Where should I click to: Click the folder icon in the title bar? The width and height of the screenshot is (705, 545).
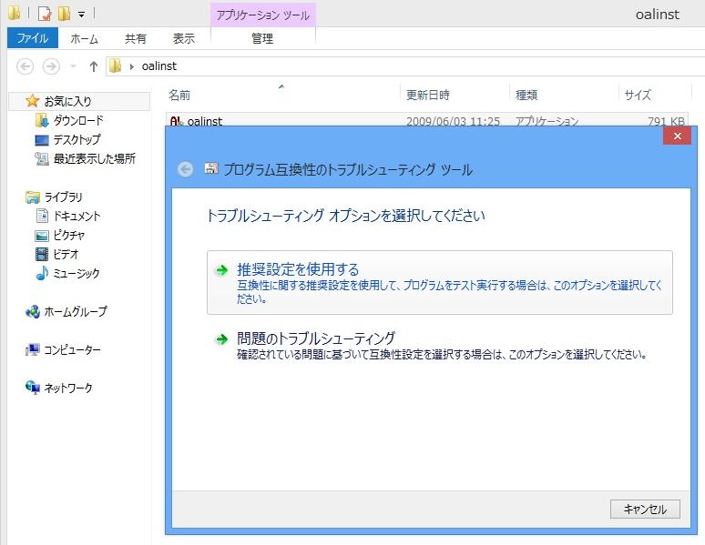[x=15, y=13]
